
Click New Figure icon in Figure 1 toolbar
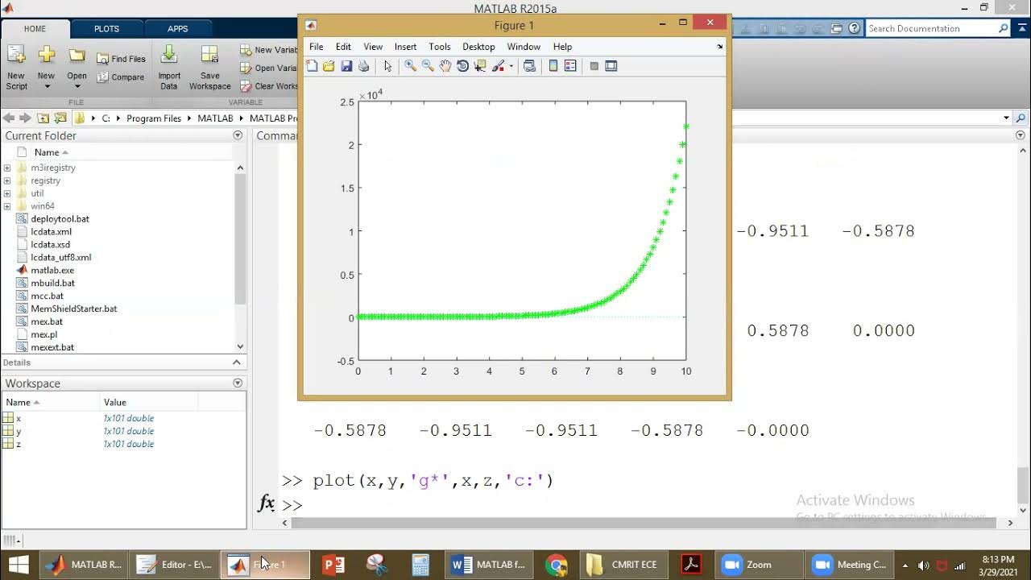pyautogui.click(x=312, y=66)
